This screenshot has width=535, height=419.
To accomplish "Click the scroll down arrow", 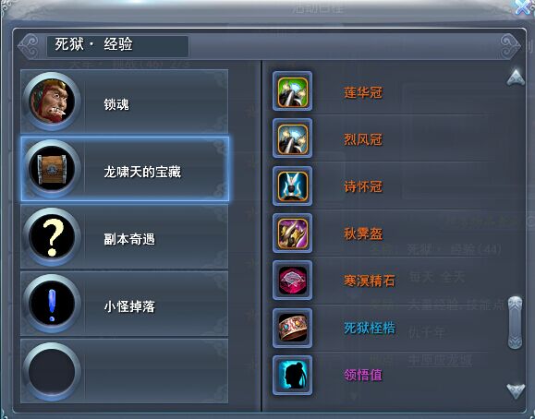I will (x=516, y=390).
